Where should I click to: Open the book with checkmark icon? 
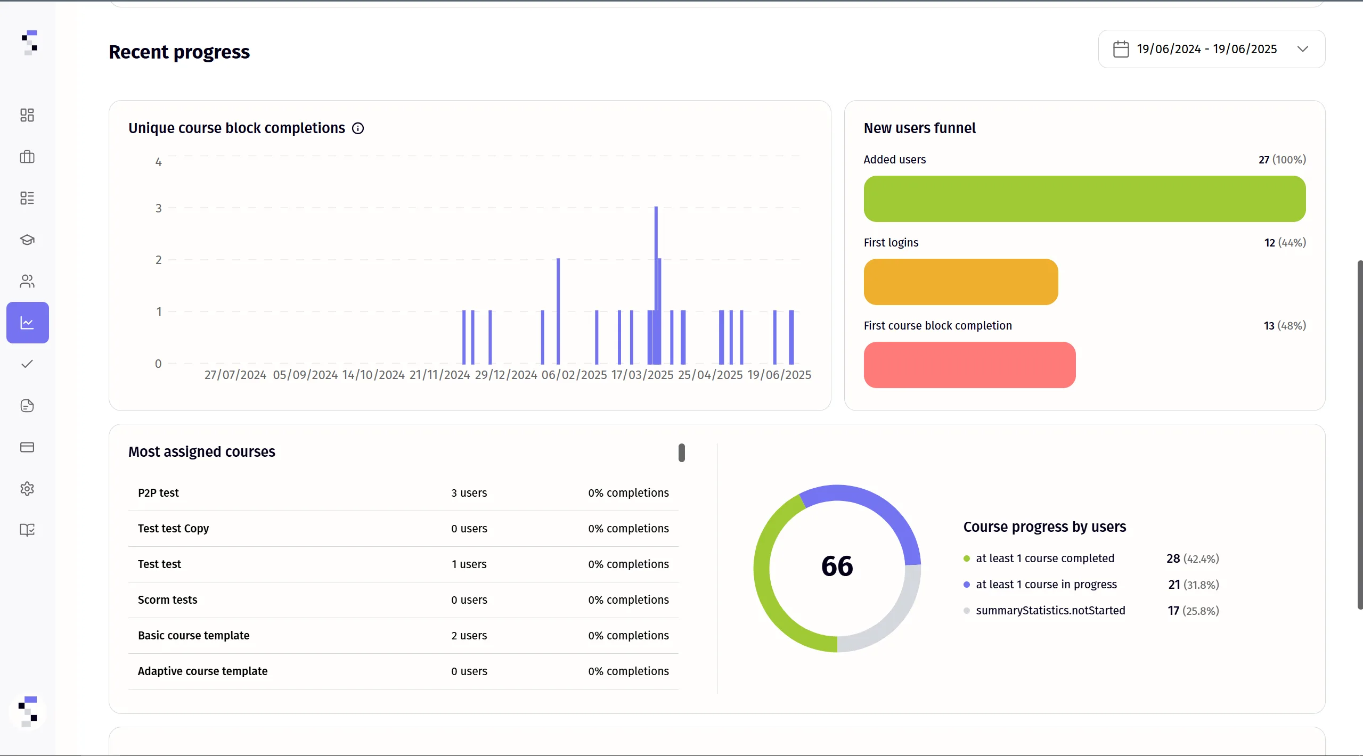click(x=27, y=530)
